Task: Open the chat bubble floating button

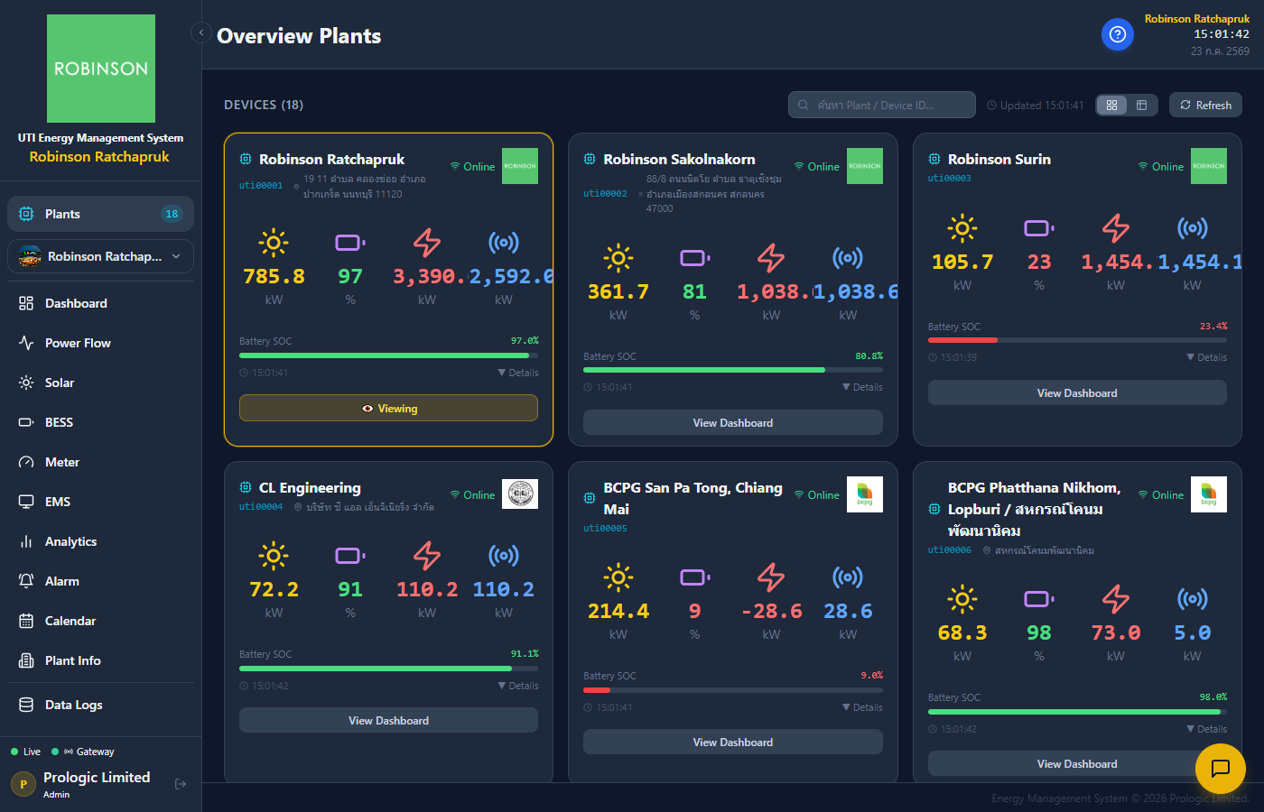Action: [x=1221, y=769]
